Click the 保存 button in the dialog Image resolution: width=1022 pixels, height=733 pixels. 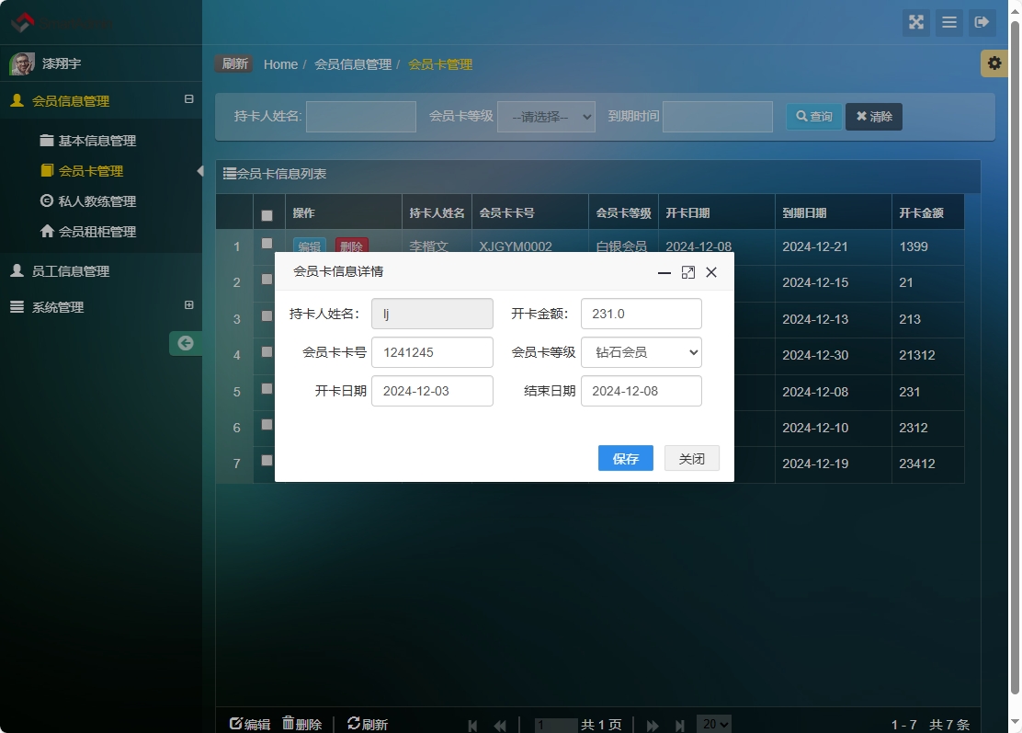point(625,458)
